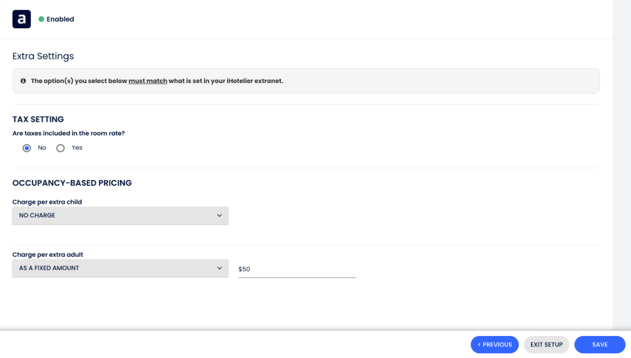
Task: Click the 'Yes' label for tax setting
Action: (x=77, y=148)
